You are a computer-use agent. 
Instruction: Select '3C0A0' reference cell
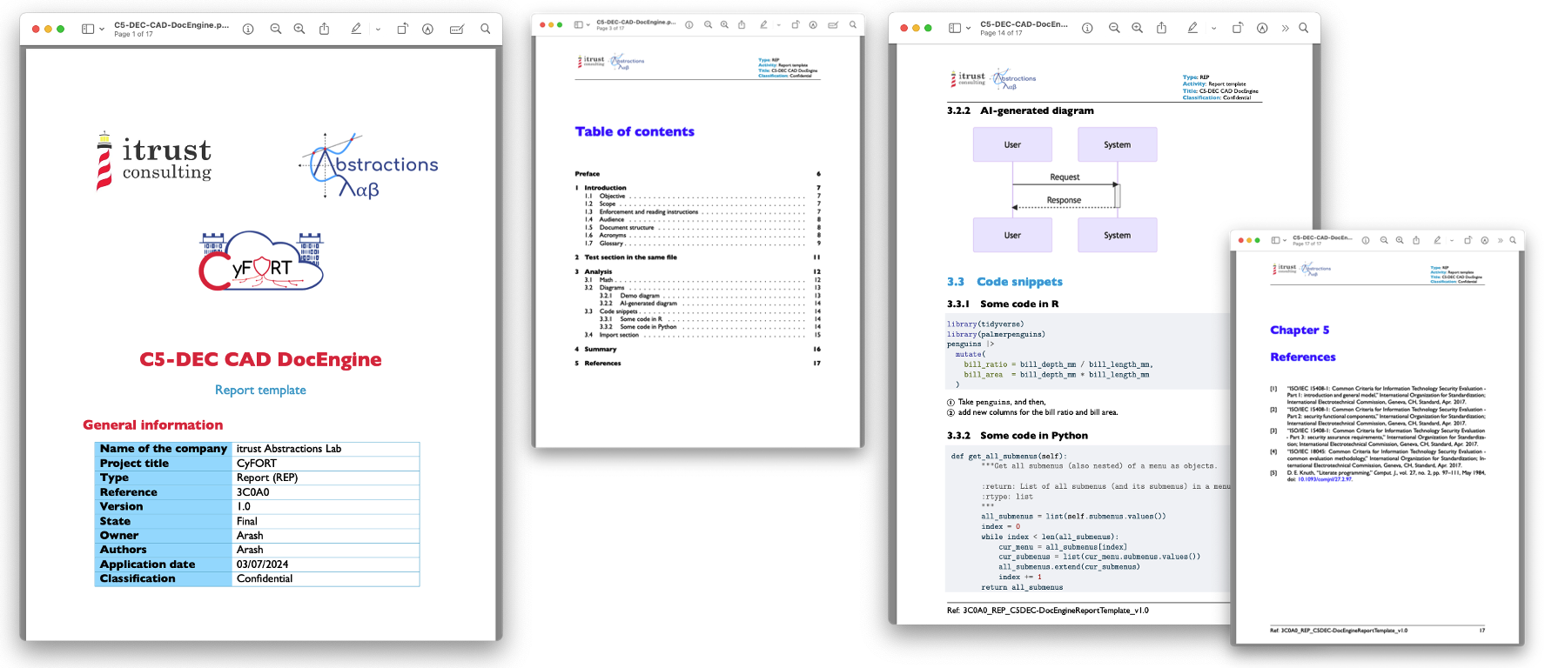[x=326, y=492]
